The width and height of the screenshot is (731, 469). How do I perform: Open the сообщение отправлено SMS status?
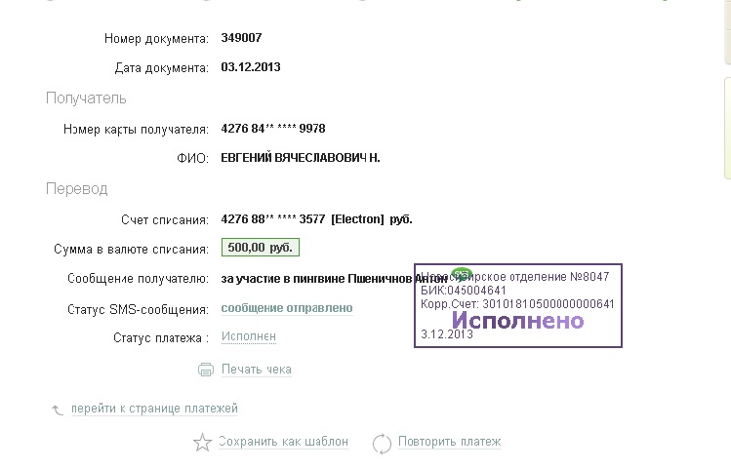[287, 308]
